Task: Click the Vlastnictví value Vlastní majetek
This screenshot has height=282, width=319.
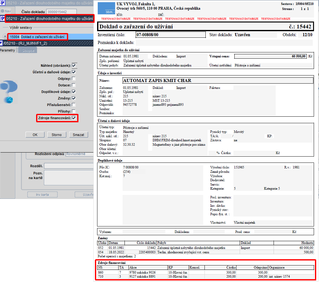Action: (244, 222)
